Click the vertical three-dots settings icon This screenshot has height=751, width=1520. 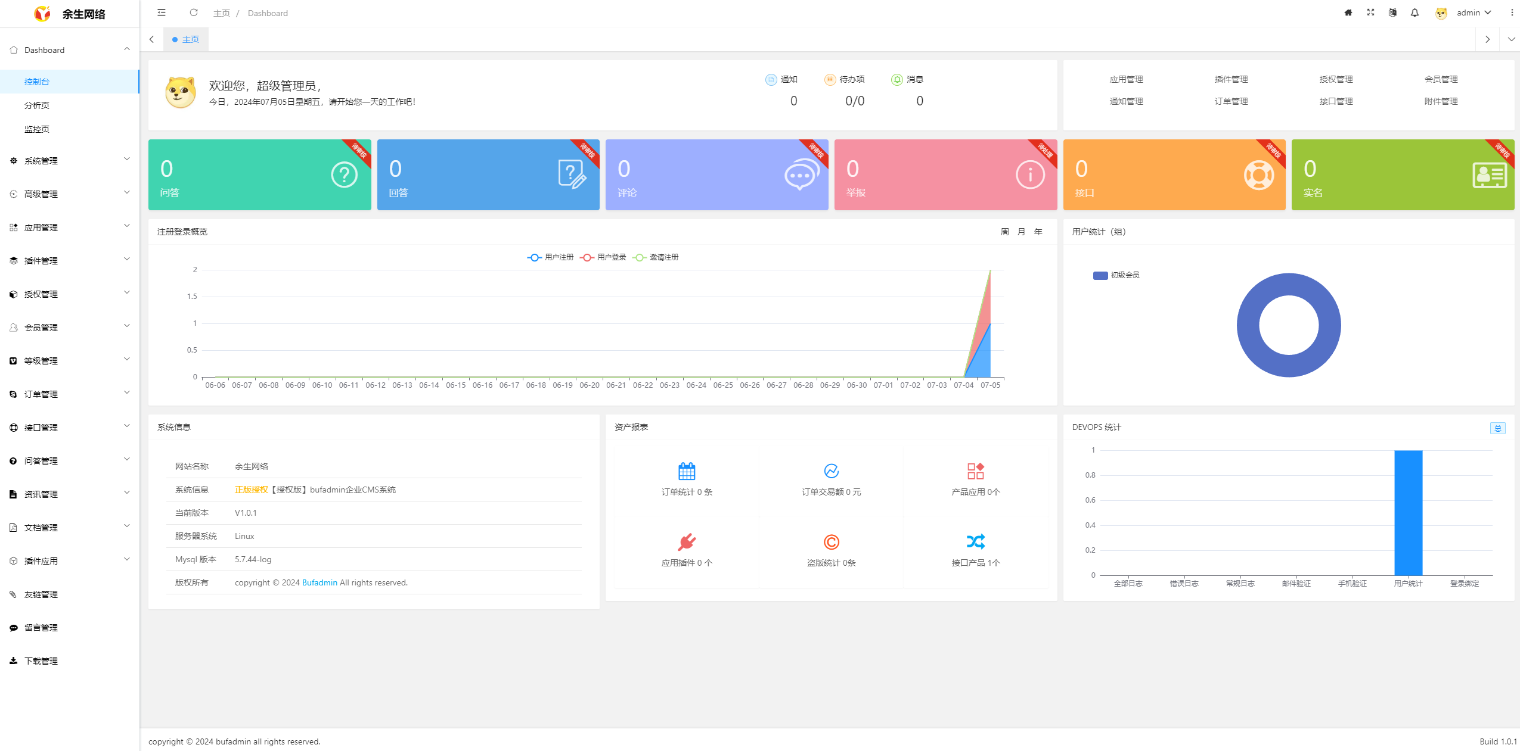[1512, 13]
